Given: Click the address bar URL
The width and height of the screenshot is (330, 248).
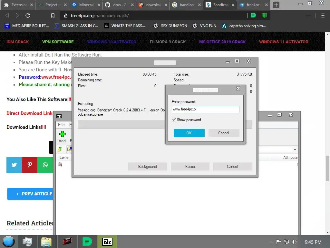Looking at the screenshot, I should pyautogui.click(x=100, y=15).
